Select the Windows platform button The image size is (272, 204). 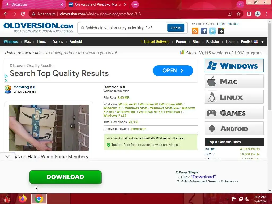pos(234,66)
